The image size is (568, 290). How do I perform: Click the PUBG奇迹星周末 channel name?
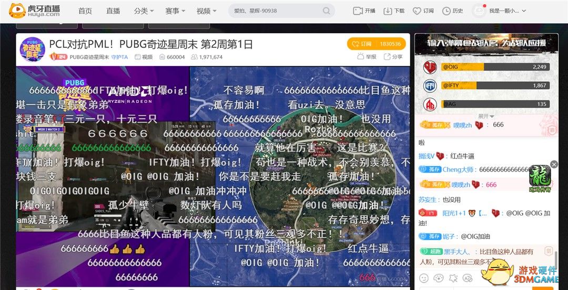coord(89,57)
